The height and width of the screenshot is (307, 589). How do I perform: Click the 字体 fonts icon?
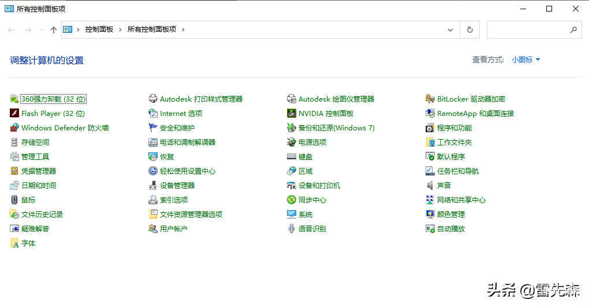[15, 244]
